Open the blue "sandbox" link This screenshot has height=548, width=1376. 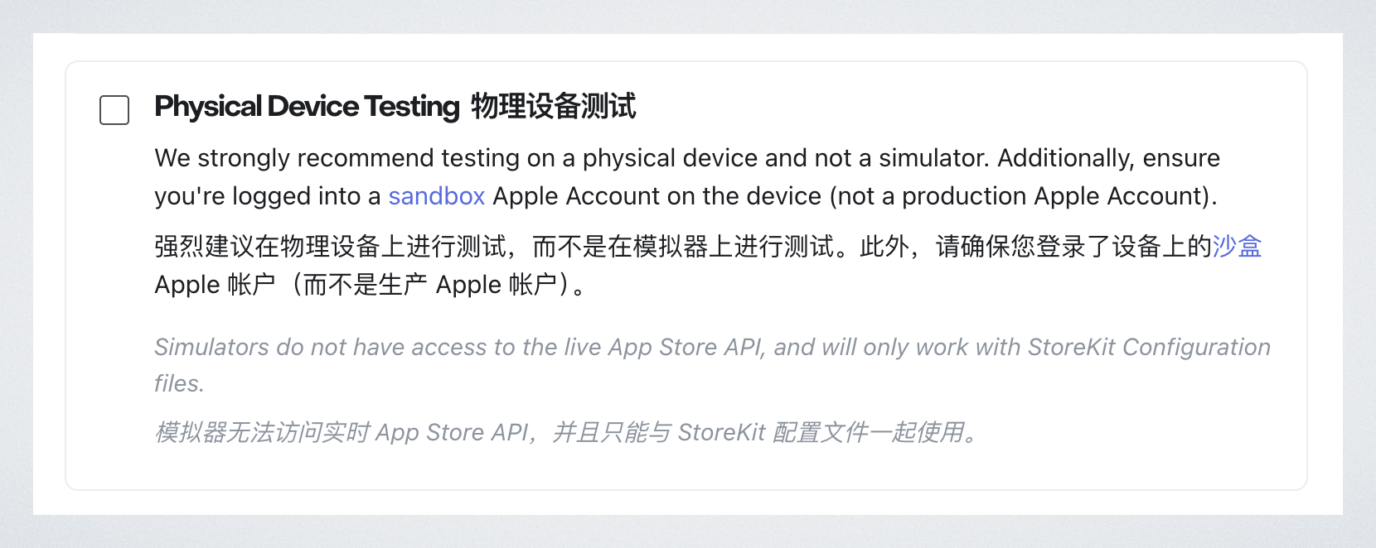tap(436, 196)
